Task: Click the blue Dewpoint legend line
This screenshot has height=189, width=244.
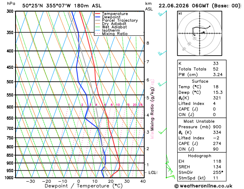Action: tap(97, 17)
